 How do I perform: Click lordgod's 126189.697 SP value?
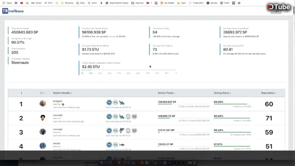pos(167,102)
